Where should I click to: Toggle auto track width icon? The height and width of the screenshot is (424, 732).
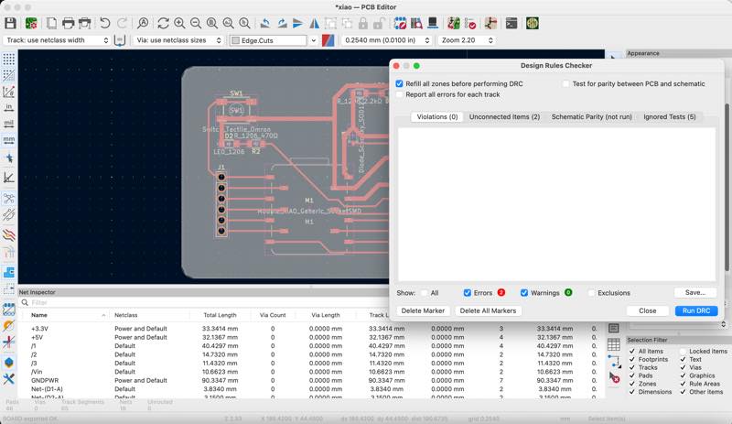pos(120,40)
